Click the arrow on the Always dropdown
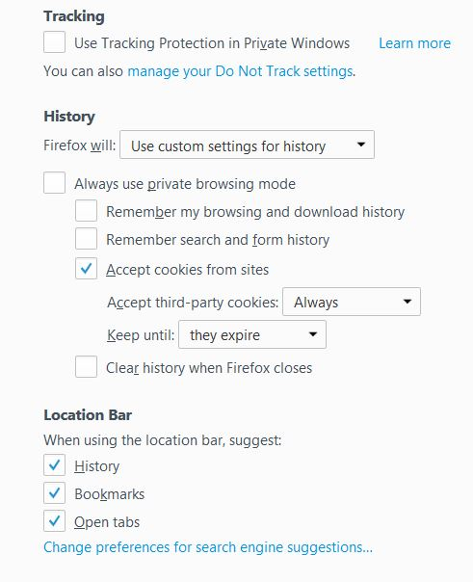 point(407,302)
